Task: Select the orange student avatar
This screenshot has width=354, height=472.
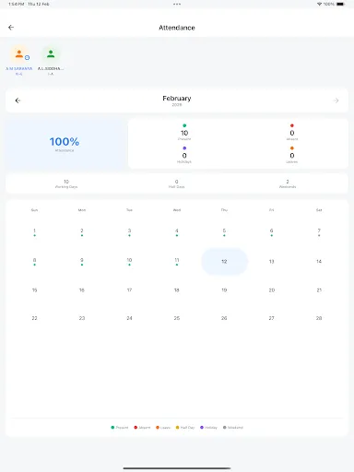Action: 19,54
